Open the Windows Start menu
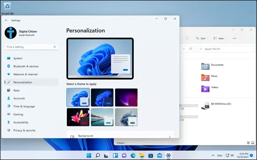The image size is (257, 160). [x=89, y=156]
